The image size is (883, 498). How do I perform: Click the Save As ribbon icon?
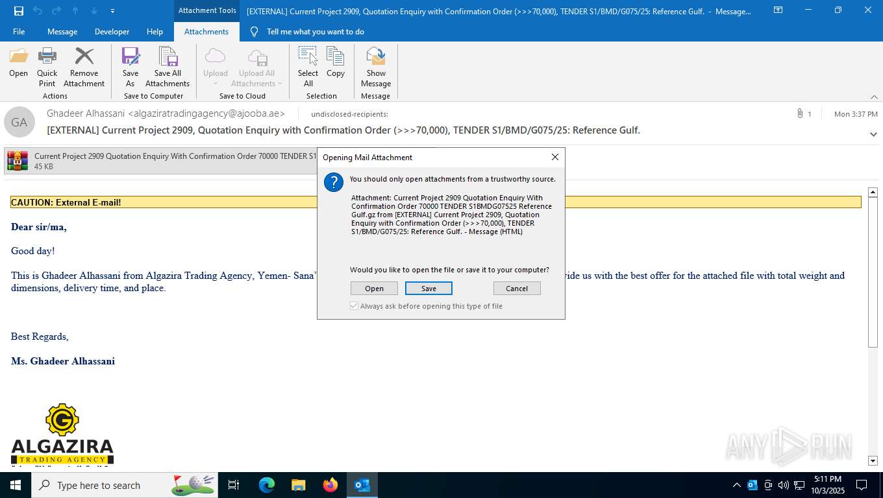pos(131,67)
